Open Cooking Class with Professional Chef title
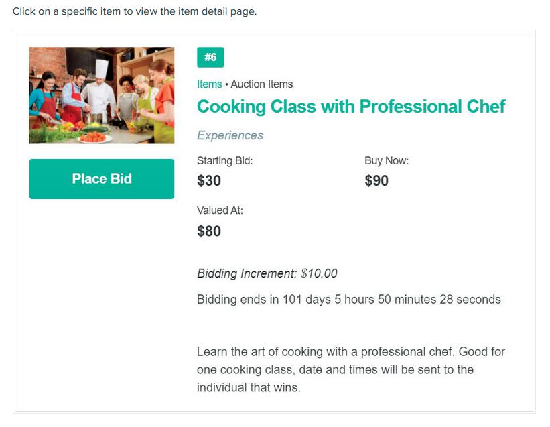The image size is (550, 427). point(351,107)
